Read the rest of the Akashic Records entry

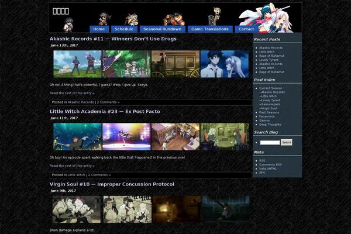coord(72,93)
